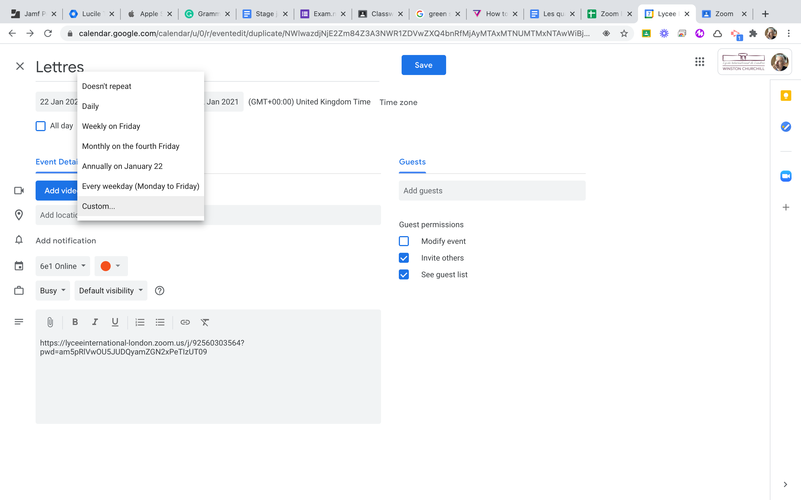801x500 pixels.
Task: Open Zoom add-on in side panel
Action: (785, 176)
